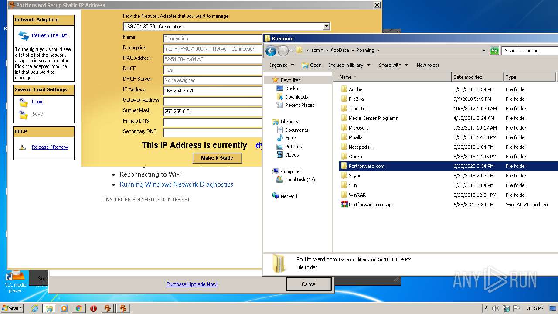Expand the AppData breadcrumb arrow
This screenshot has height=314, width=558.
click(x=353, y=51)
